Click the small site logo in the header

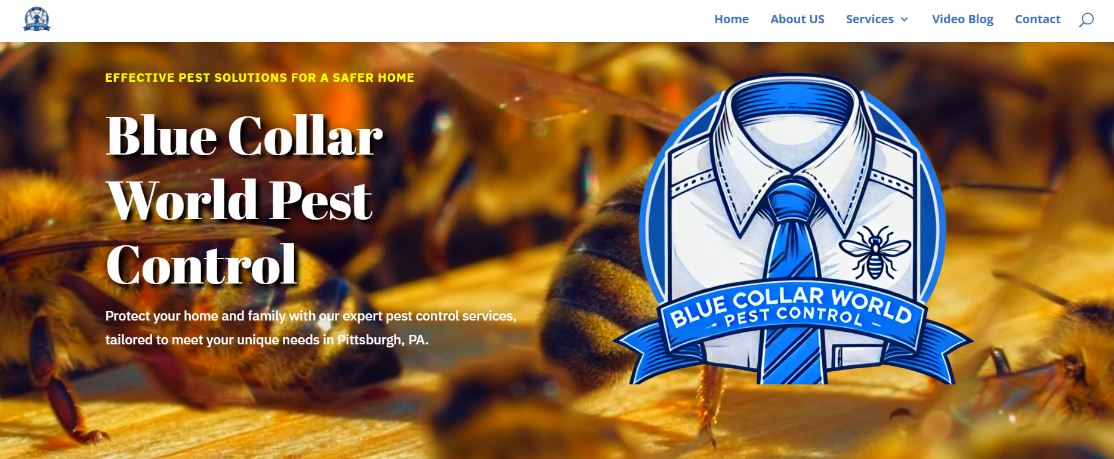(x=37, y=19)
